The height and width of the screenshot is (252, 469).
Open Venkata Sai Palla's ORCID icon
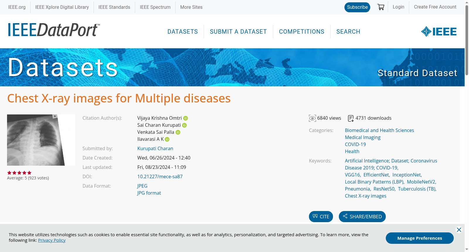pyautogui.click(x=178, y=132)
